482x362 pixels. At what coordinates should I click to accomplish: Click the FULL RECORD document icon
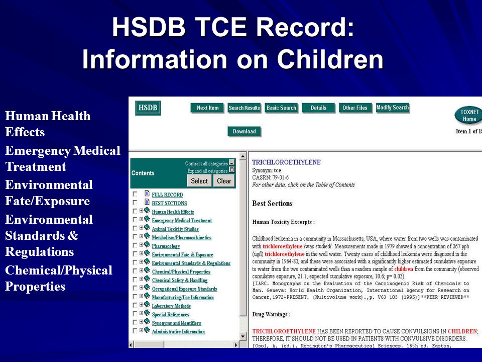click(x=147, y=193)
